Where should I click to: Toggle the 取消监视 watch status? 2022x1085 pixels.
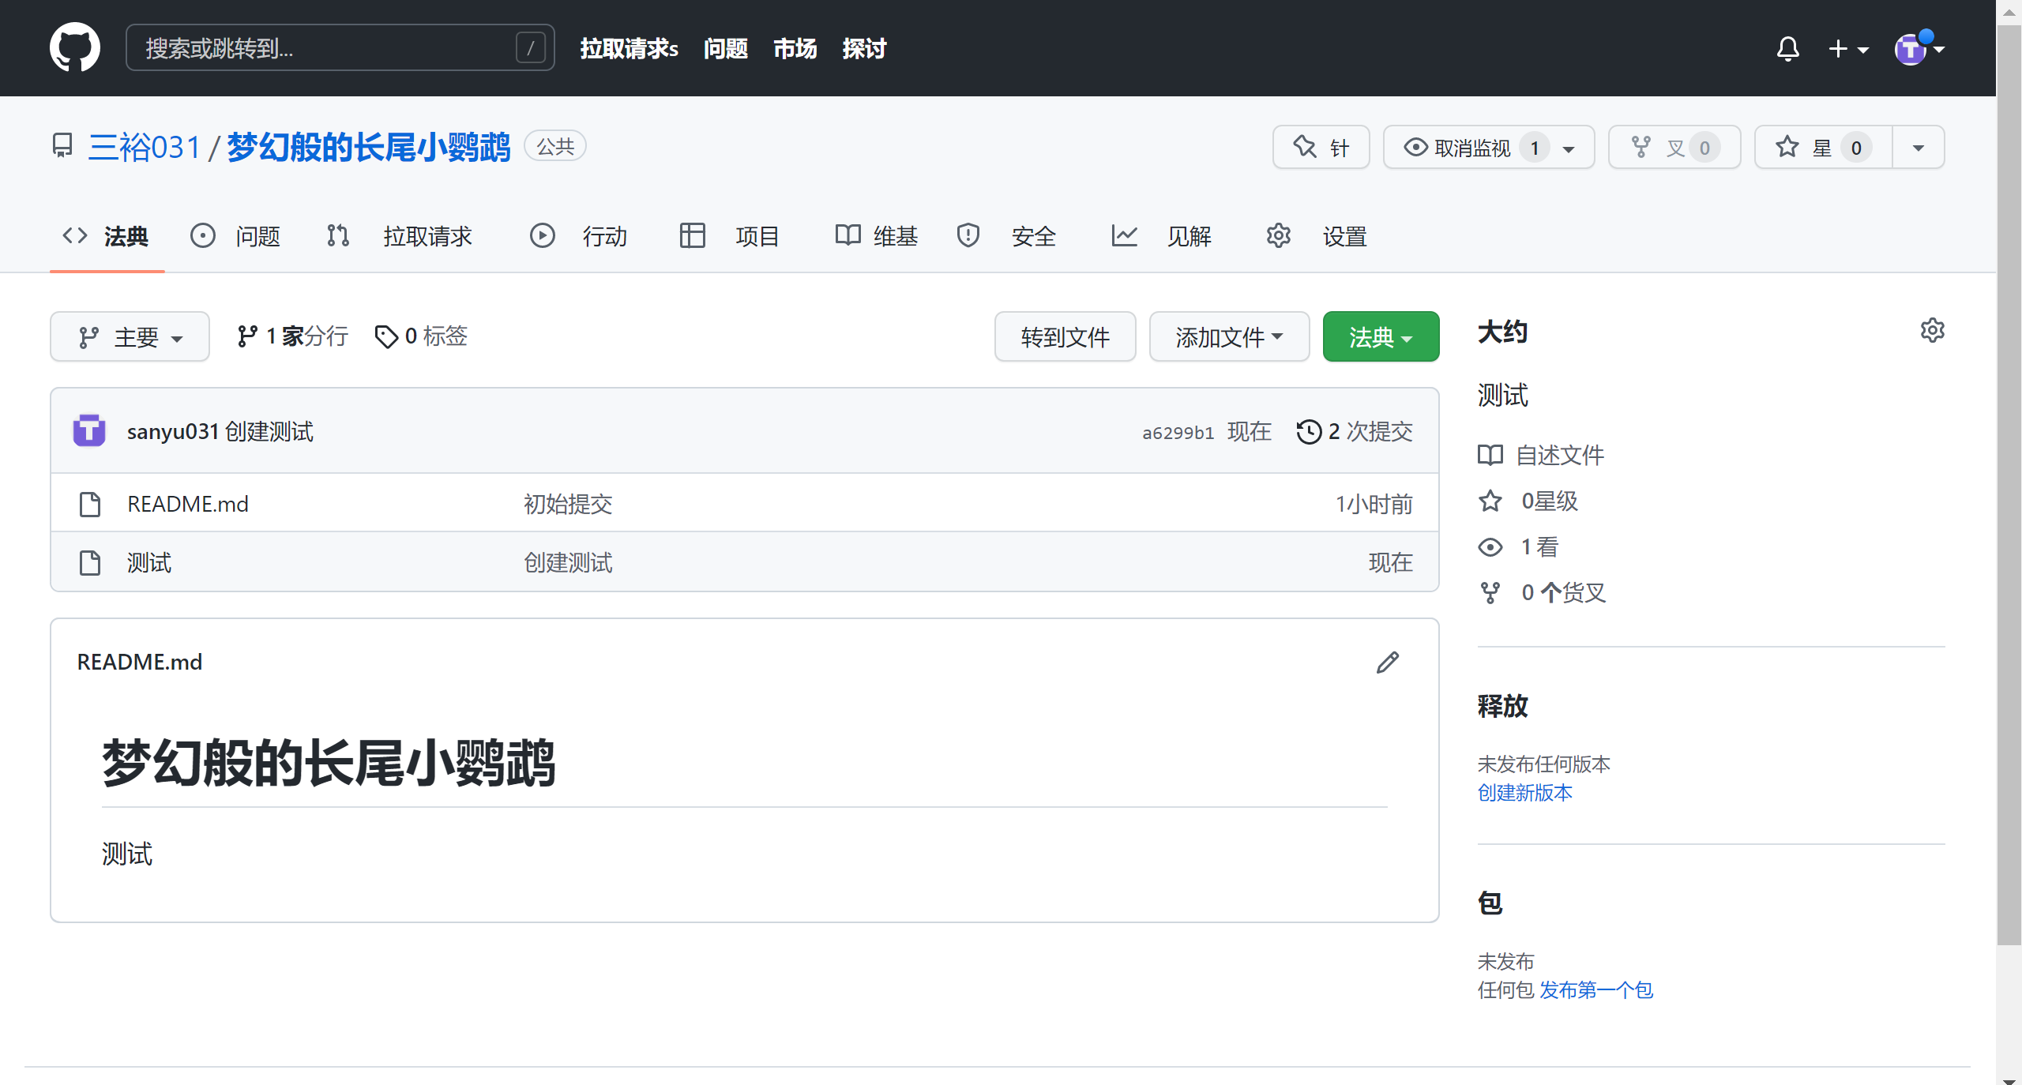(x=1471, y=147)
